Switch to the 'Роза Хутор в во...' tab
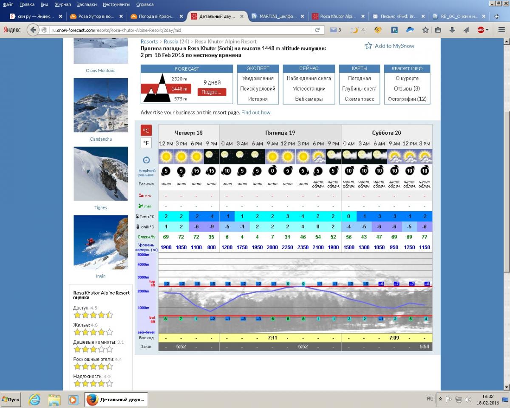The image size is (510, 408). (96, 17)
